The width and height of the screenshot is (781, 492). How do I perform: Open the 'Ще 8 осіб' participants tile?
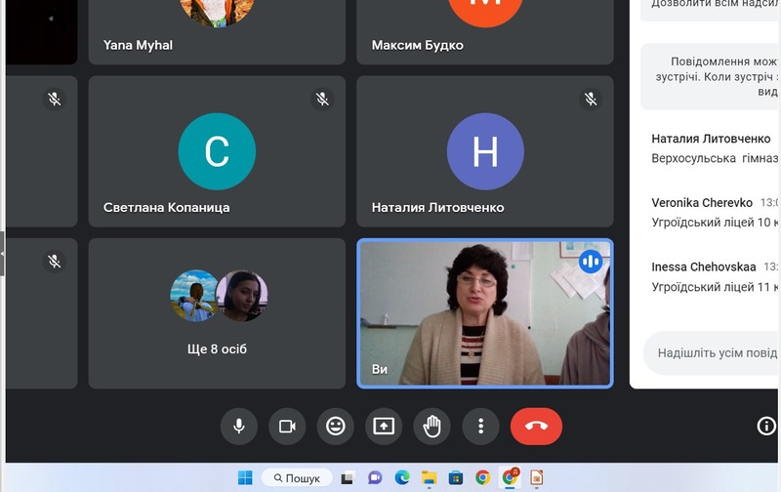[x=217, y=313]
